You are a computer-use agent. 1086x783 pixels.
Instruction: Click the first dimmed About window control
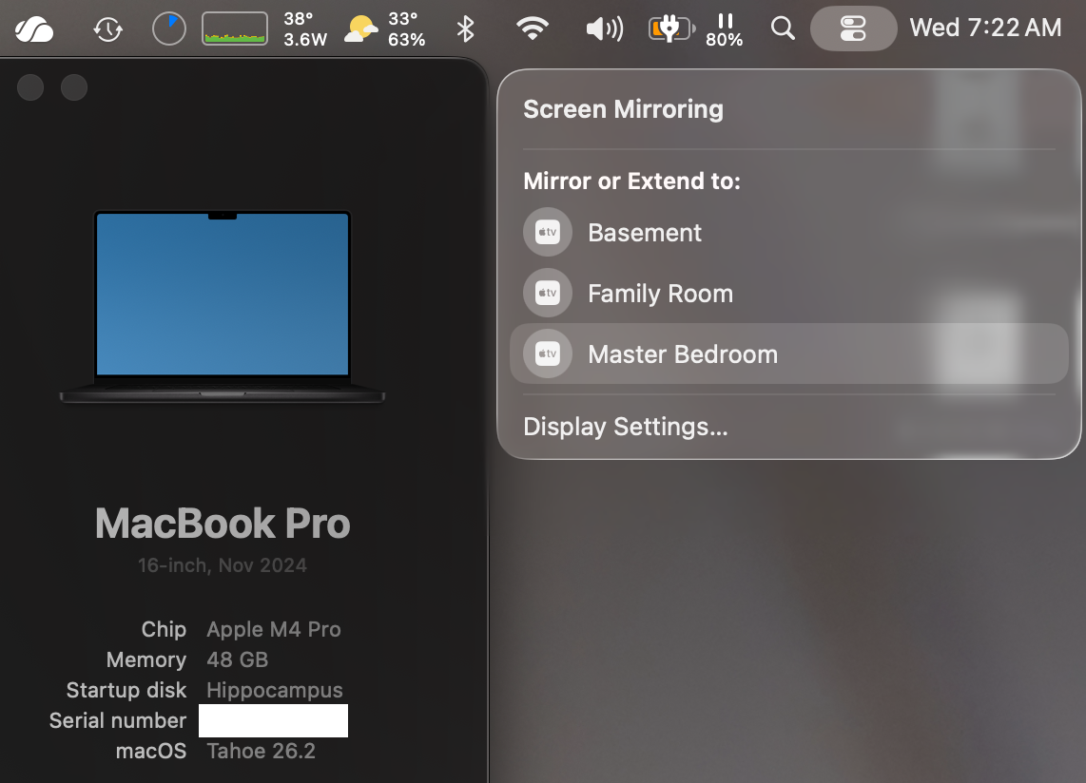coord(30,88)
